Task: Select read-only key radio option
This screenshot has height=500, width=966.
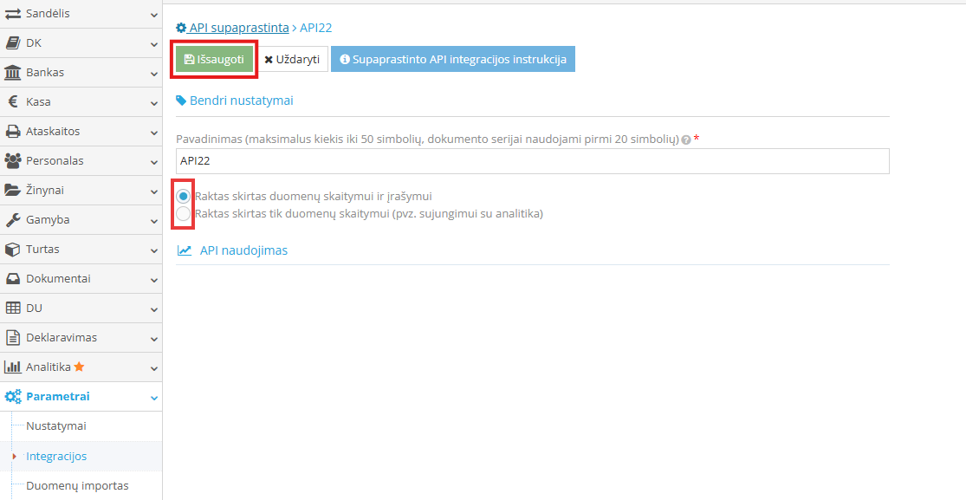Action: [x=183, y=214]
